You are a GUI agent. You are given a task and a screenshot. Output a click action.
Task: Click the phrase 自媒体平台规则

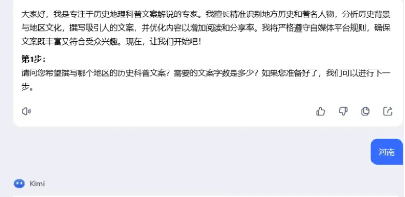pyautogui.click(x=338, y=28)
